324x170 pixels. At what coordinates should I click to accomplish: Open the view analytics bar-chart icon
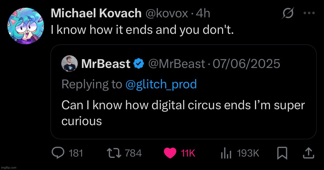pos(226,153)
